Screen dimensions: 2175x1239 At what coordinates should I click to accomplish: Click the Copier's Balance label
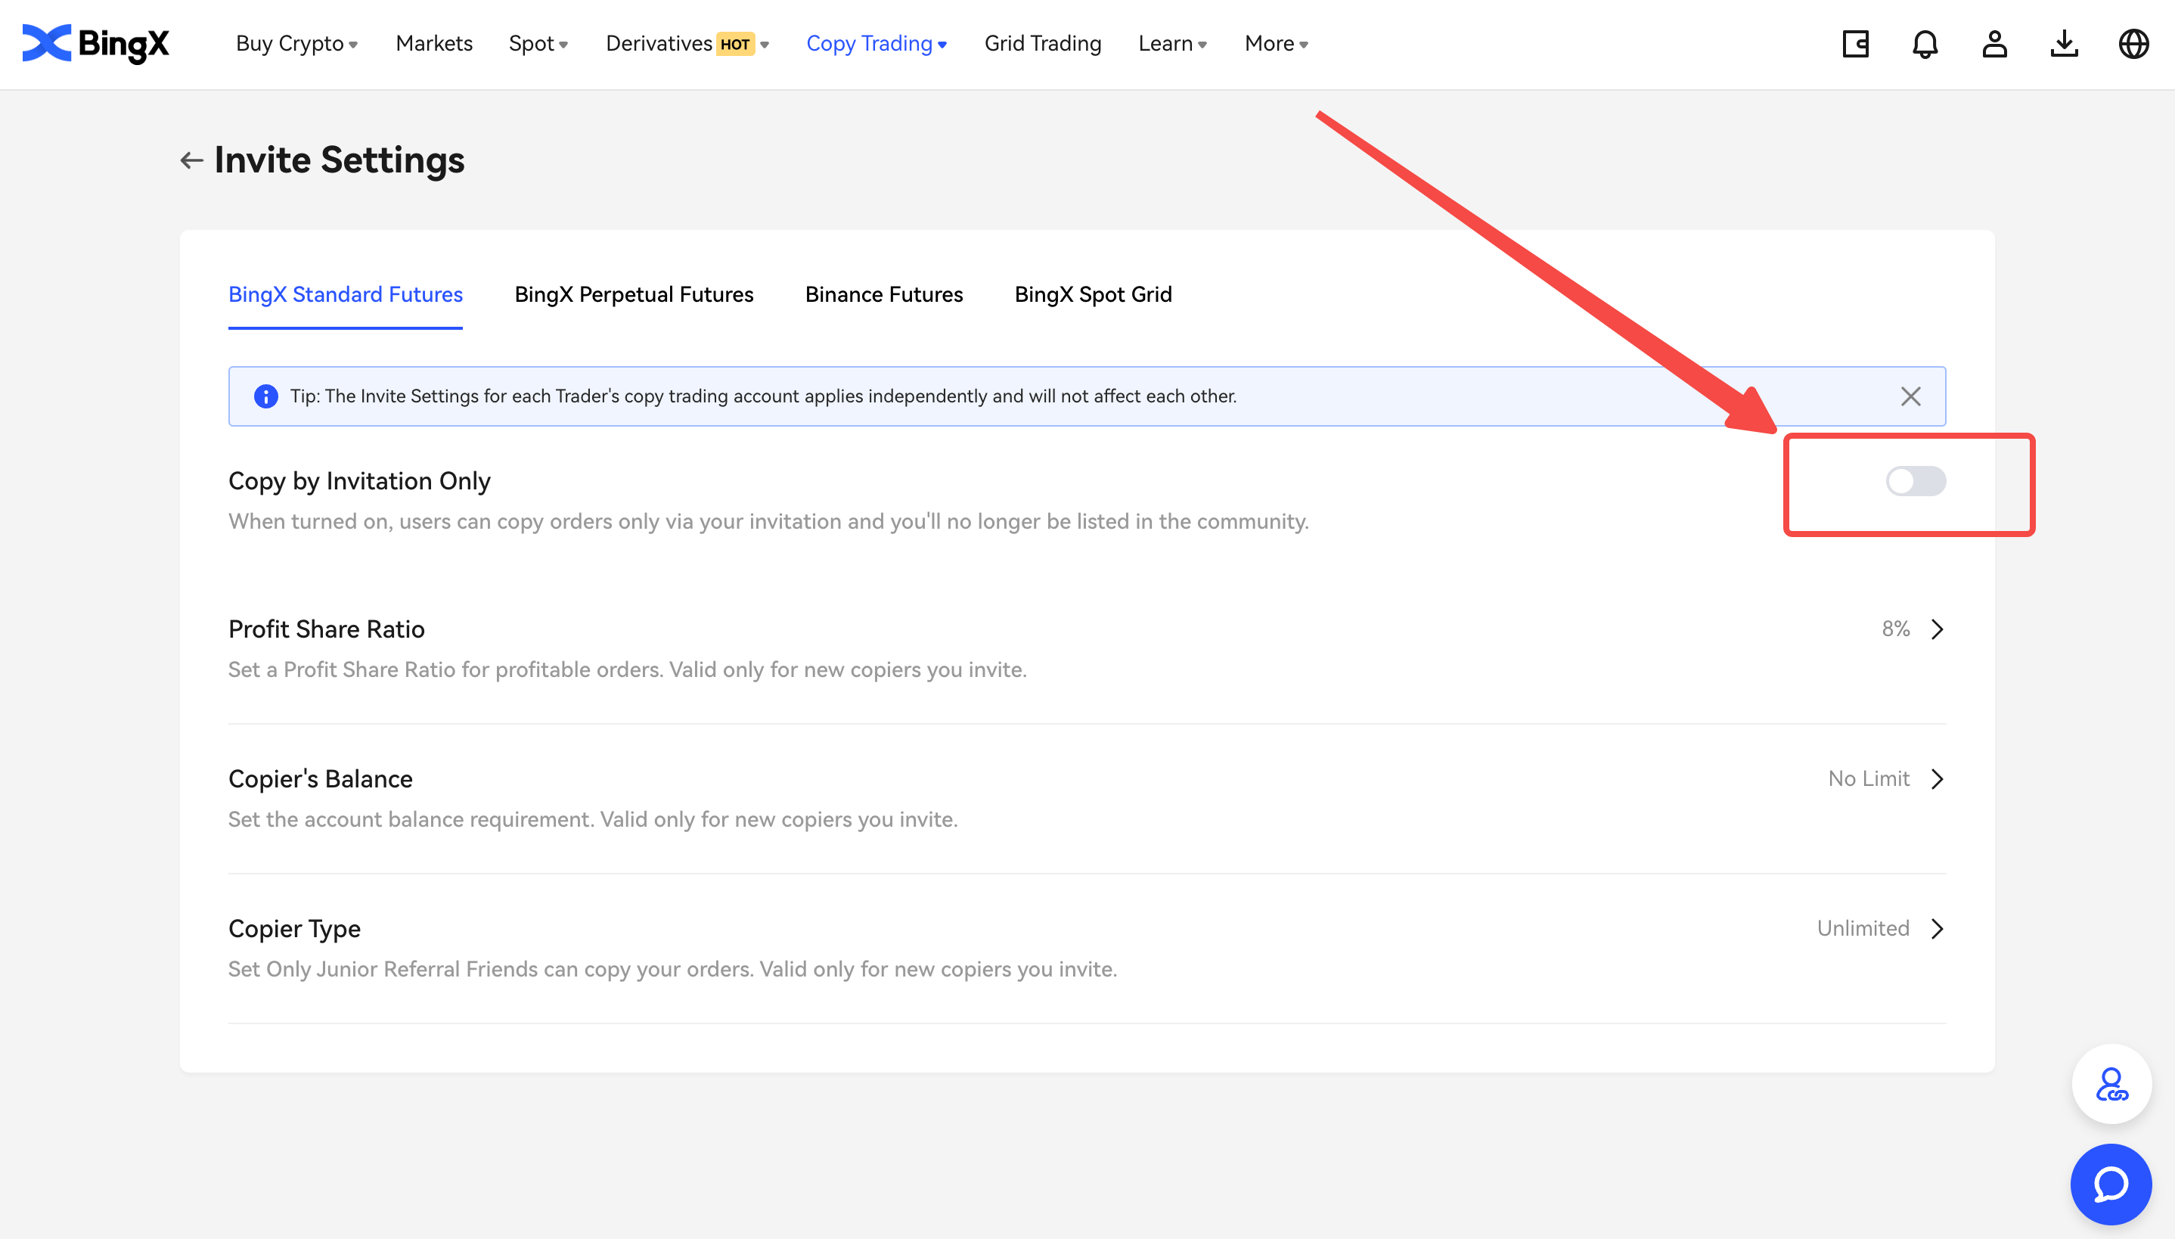point(321,779)
